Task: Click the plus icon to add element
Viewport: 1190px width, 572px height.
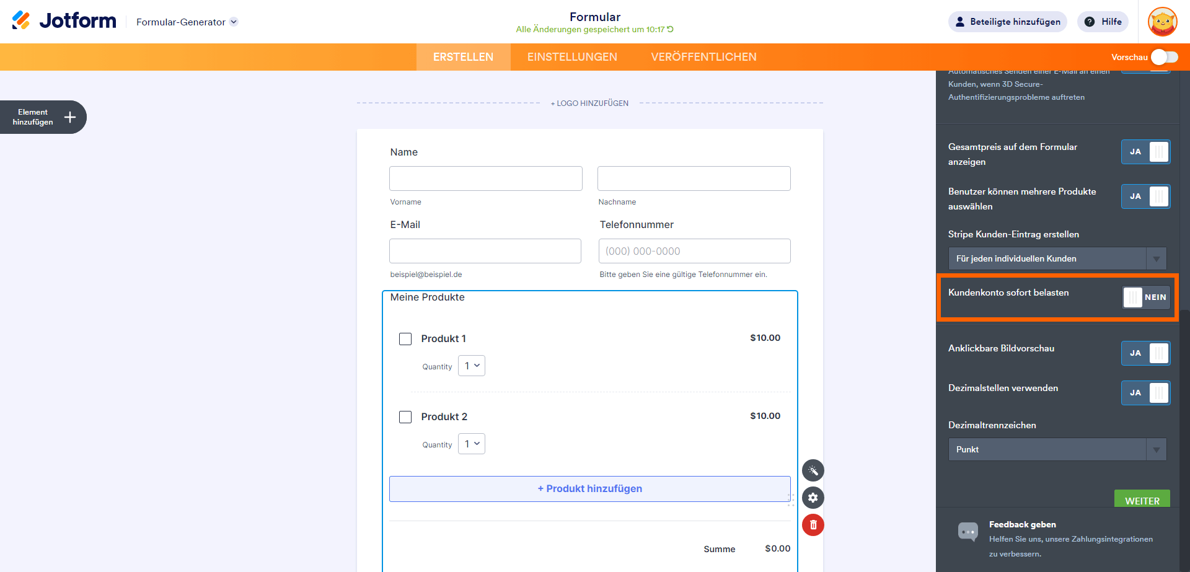Action: tap(70, 117)
